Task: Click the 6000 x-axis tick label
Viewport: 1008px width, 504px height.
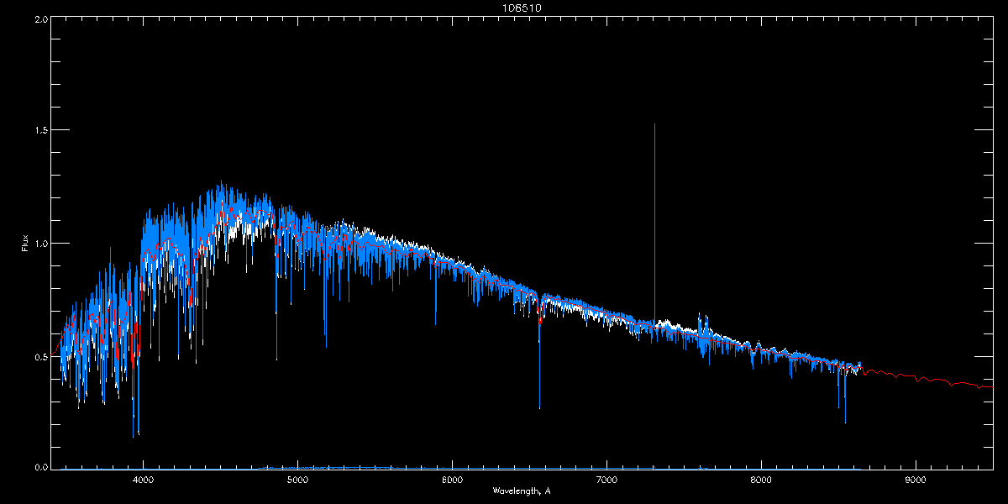Action: tap(452, 480)
